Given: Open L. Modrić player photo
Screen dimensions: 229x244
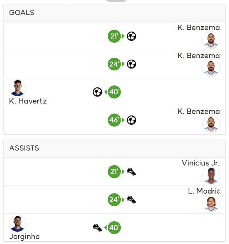Looking at the screenshot, I should (211, 204).
